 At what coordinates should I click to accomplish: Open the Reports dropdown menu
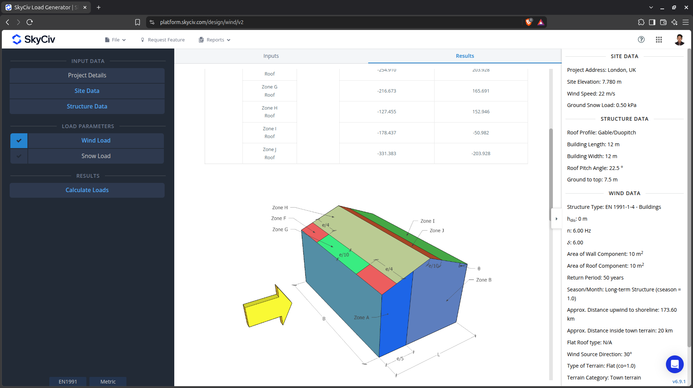pyautogui.click(x=215, y=40)
